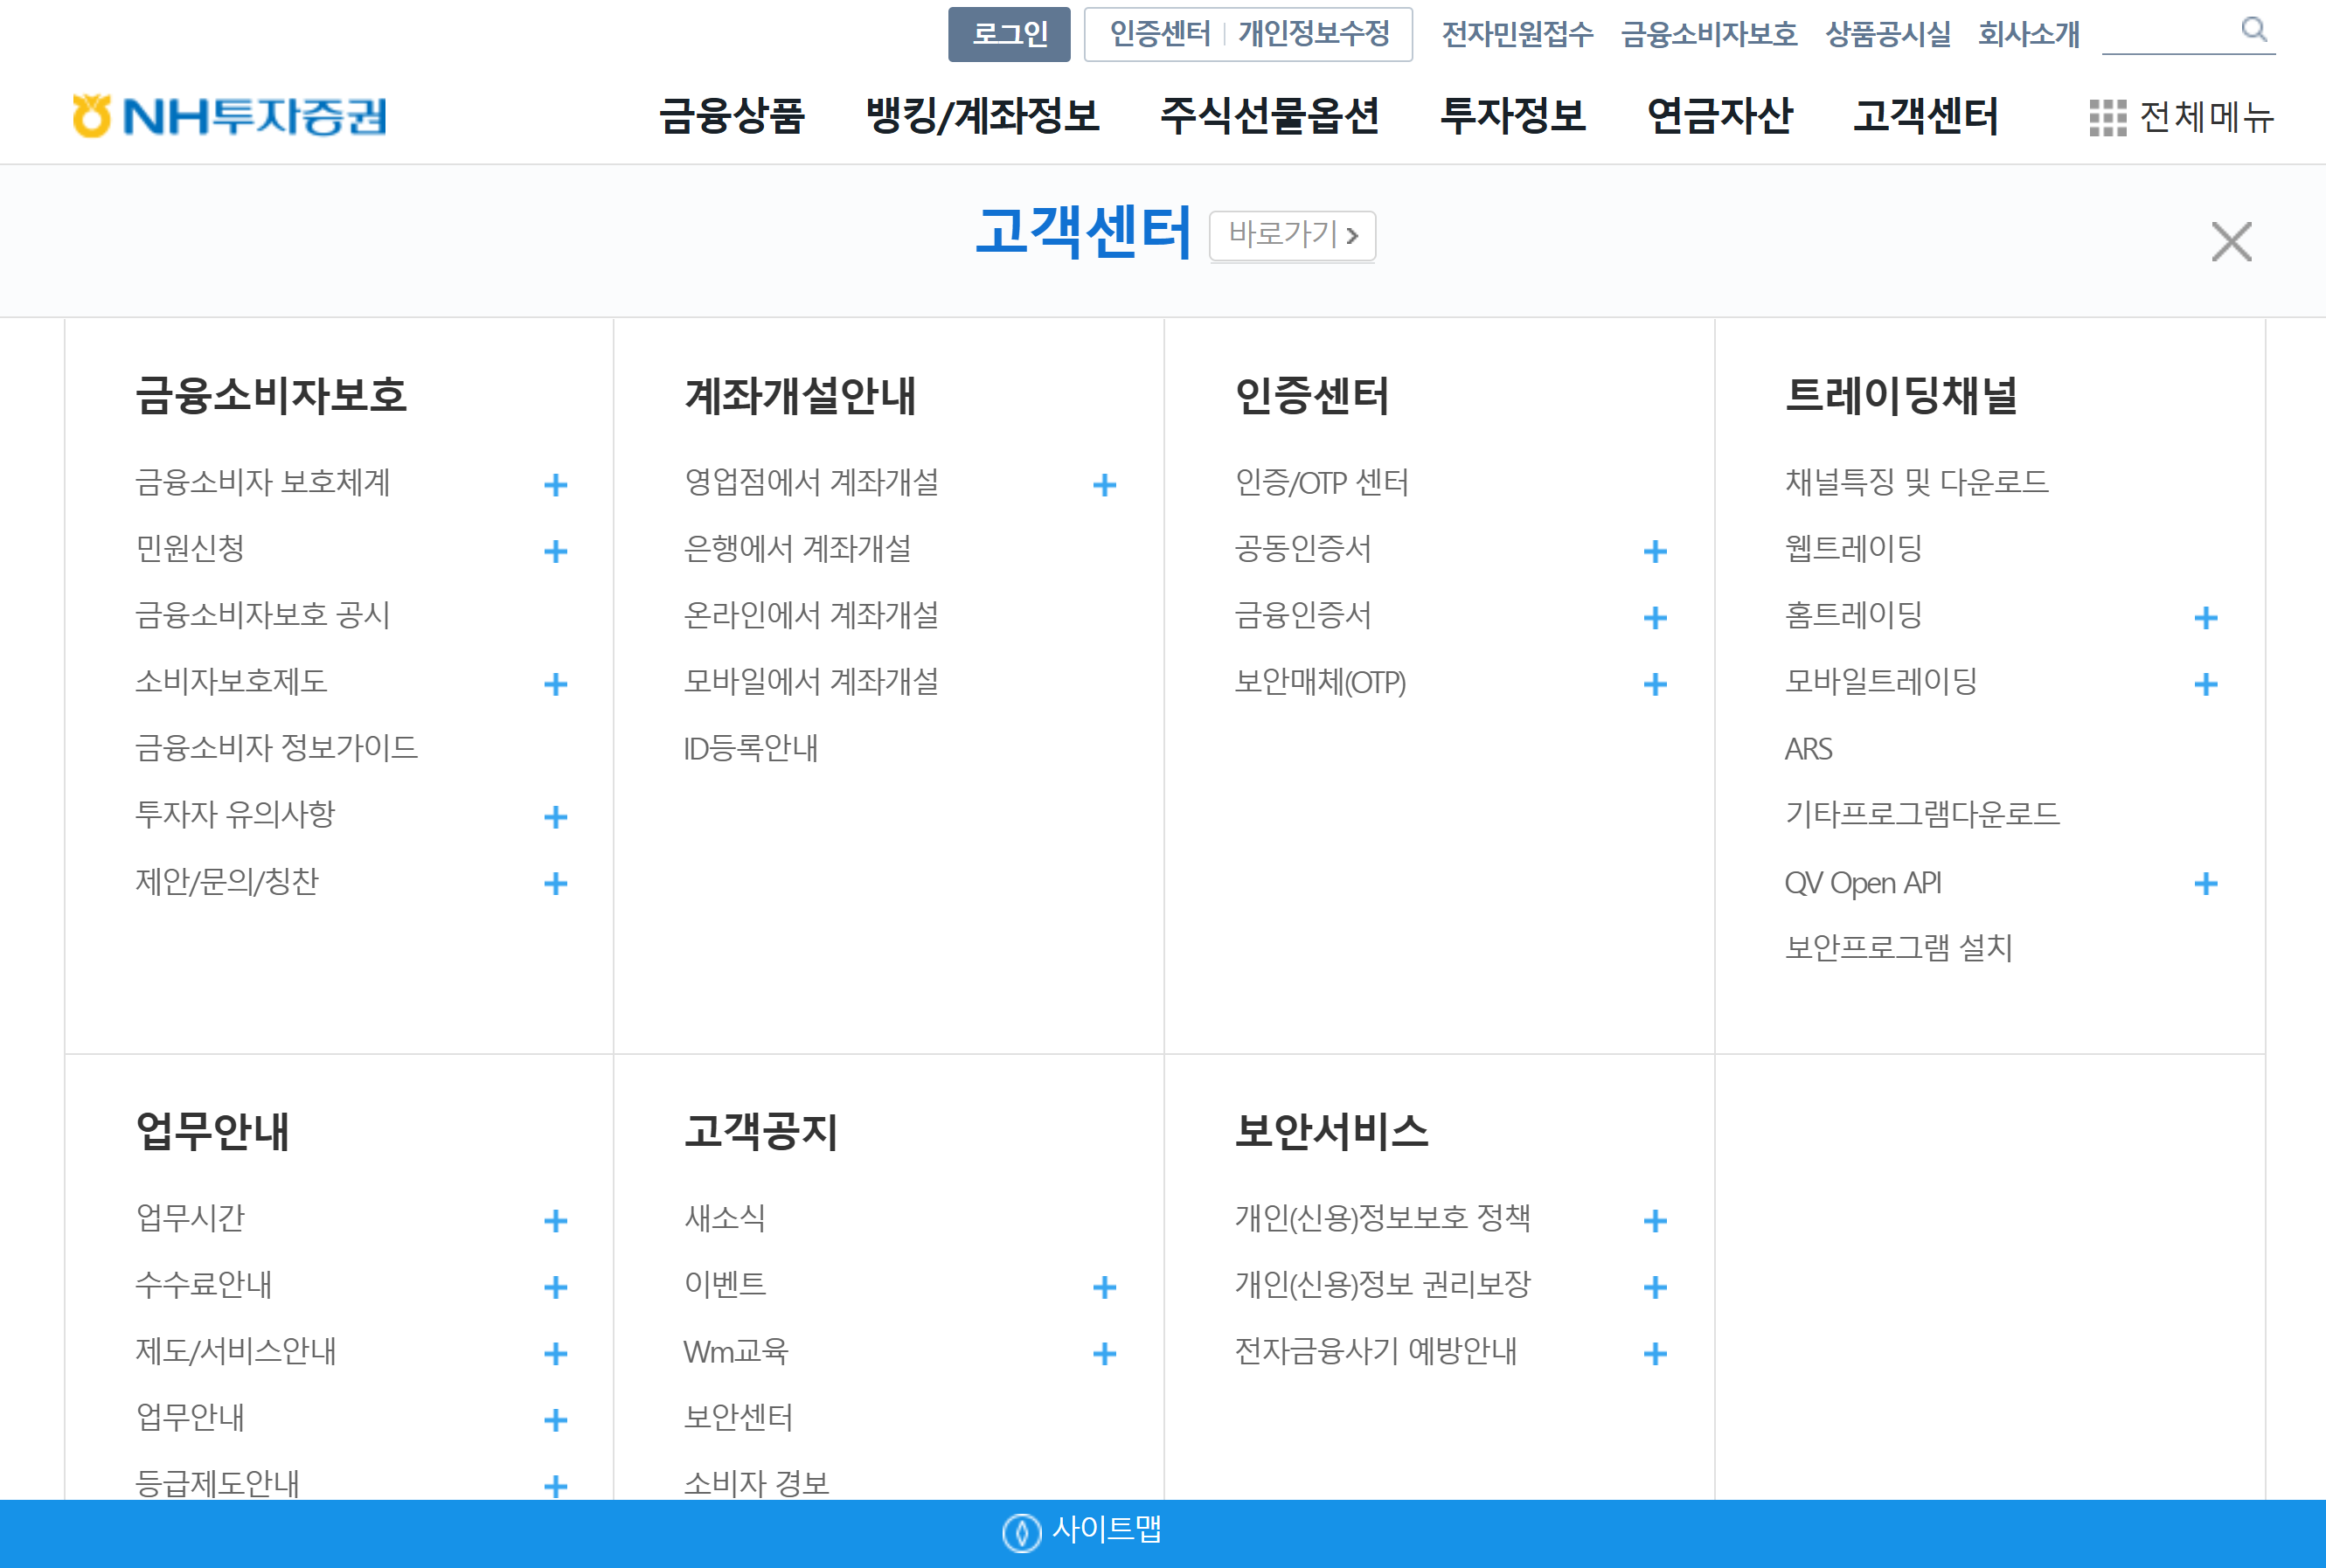Click the NH투자증권 logo
Viewport: 2326px width, 1568px height.
[x=229, y=116]
